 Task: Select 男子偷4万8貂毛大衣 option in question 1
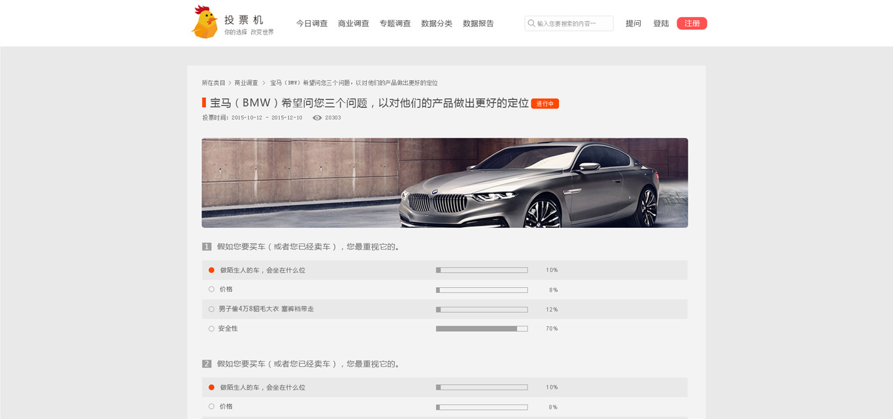[x=212, y=309]
